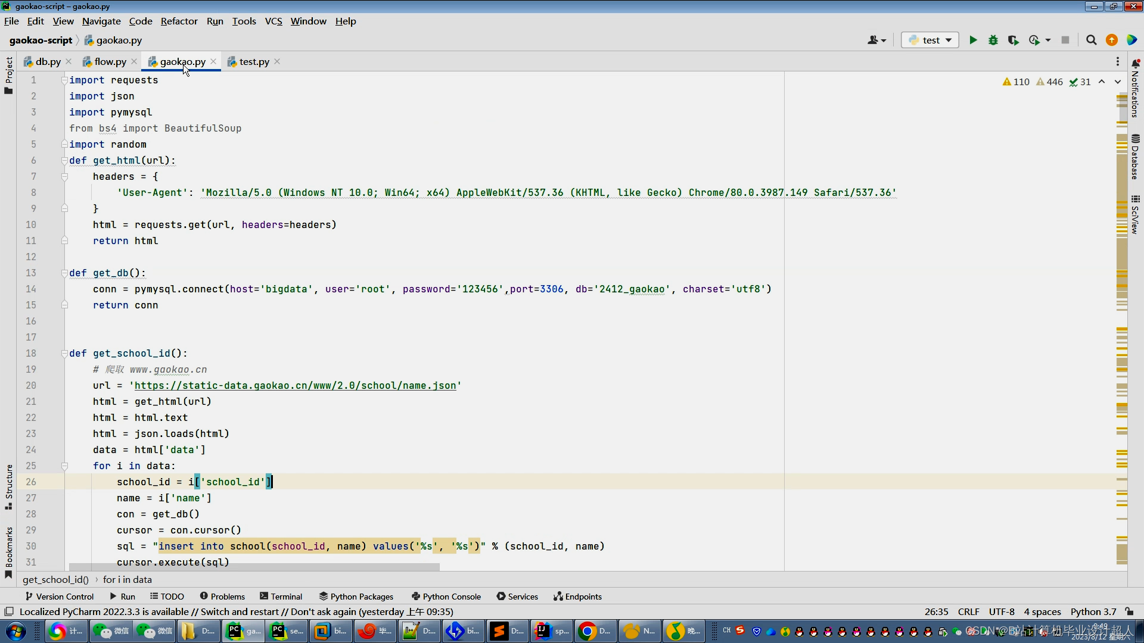
Task: Open the Endpoints tool window
Action: 578,596
